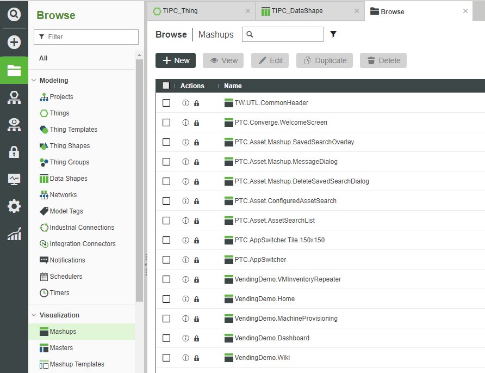
Task: Click info icon for TW.UTL.CommonHeader
Action: coord(185,103)
